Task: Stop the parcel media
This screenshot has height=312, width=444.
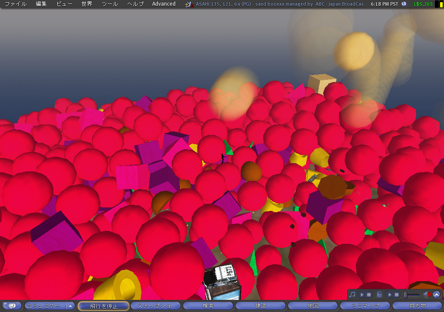Action: (x=397, y=295)
